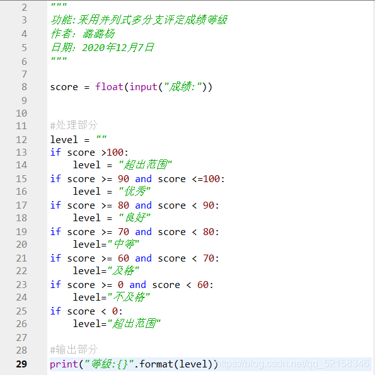
Task: Click the docstring line starting 功能
Action: point(139,20)
